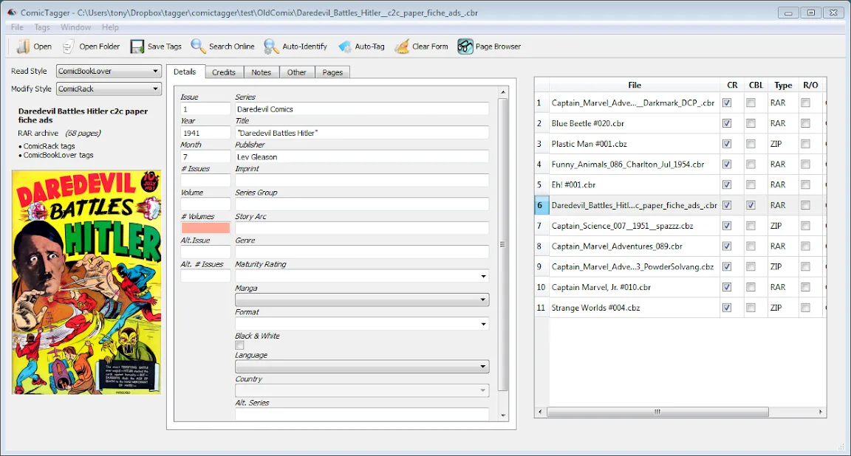851x456 pixels.
Task: Expand the Format dropdown
Action: coord(362,324)
